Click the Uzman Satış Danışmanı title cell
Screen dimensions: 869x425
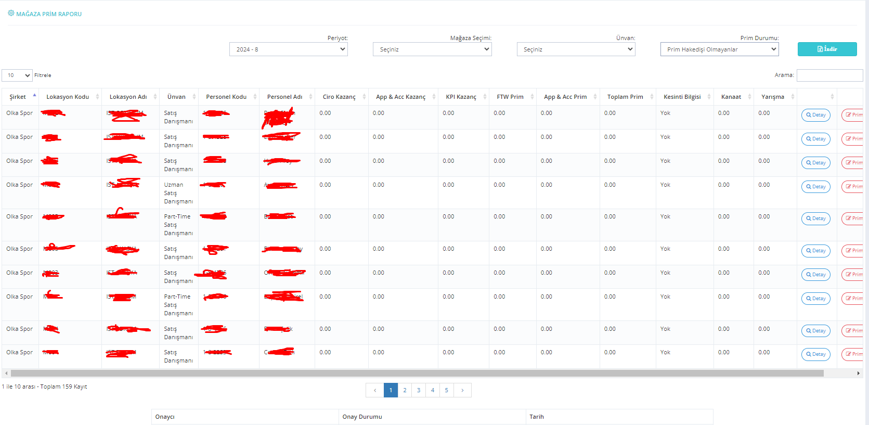point(178,193)
